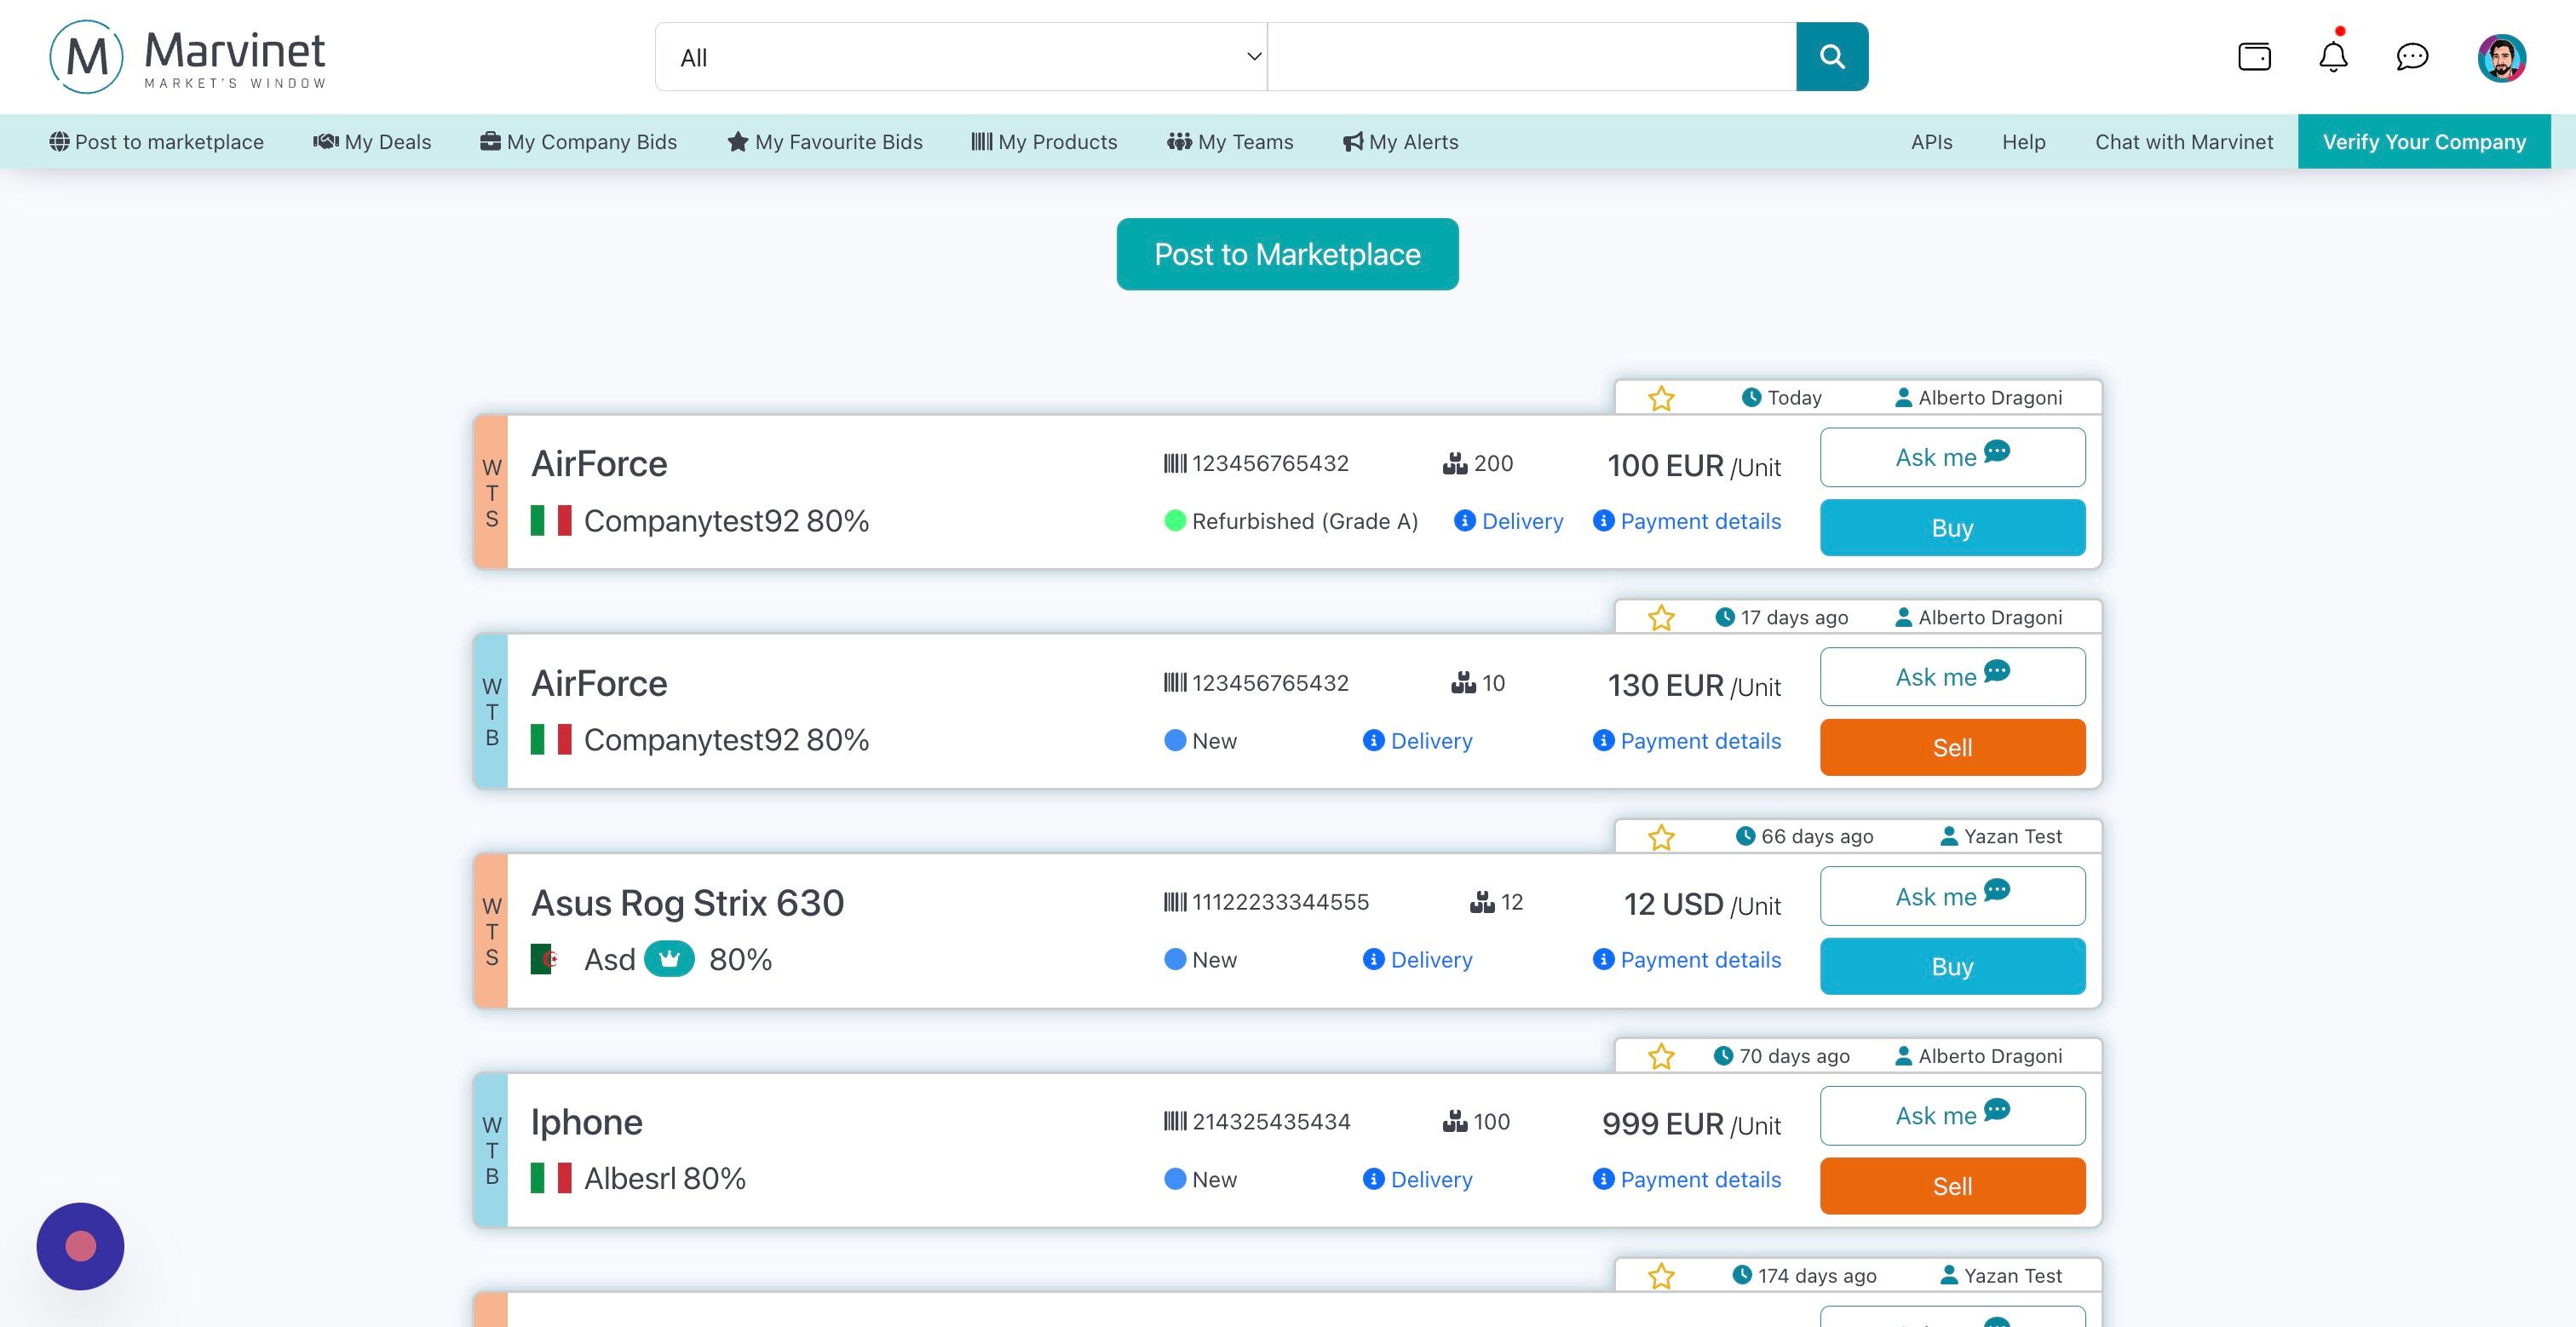Favourite the AirForce bid from 17 days ago

click(1661, 618)
